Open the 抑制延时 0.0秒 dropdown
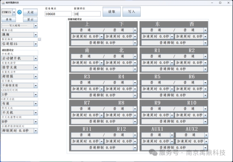The image size is (233, 162). (19, 131)
